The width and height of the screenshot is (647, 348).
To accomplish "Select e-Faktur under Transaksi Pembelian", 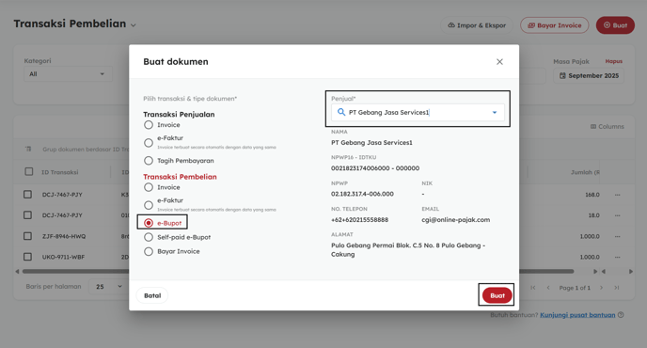I will tap(149, 205).
